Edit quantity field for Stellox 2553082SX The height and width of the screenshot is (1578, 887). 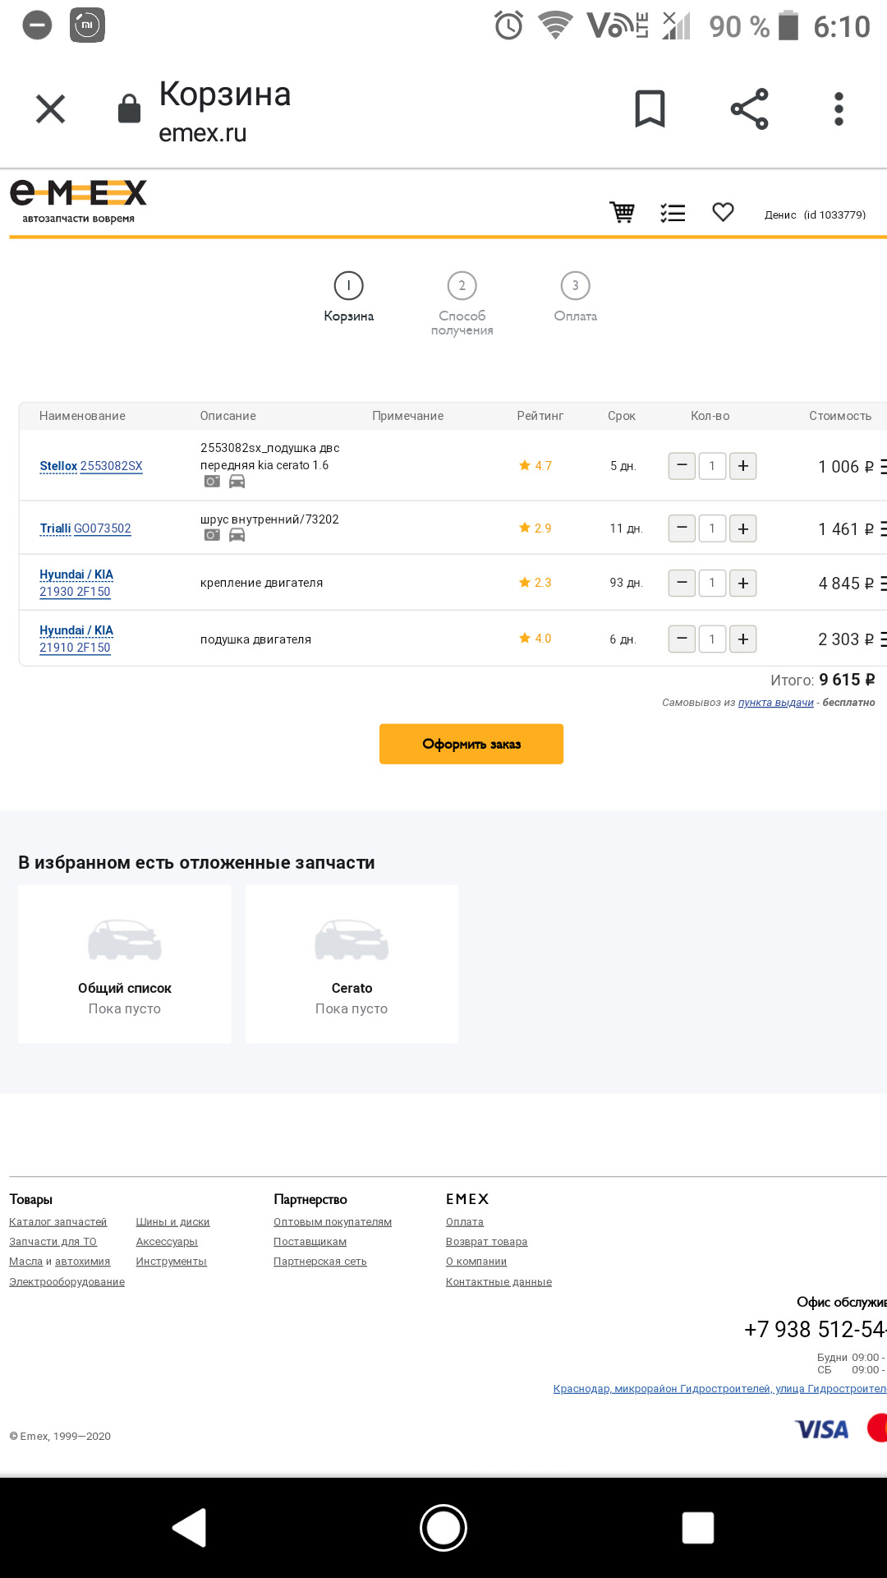712,466
